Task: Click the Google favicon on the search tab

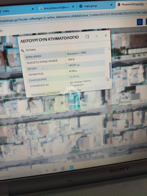Action: pos(41,8)
